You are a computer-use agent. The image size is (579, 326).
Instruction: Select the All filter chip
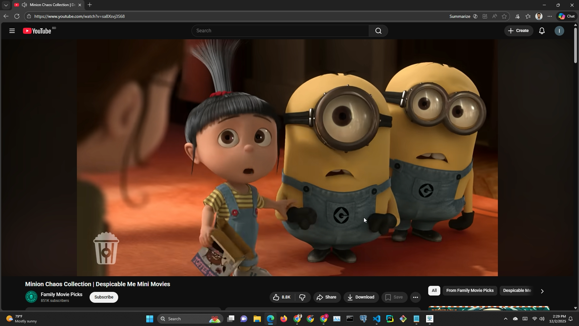[434, 291]
